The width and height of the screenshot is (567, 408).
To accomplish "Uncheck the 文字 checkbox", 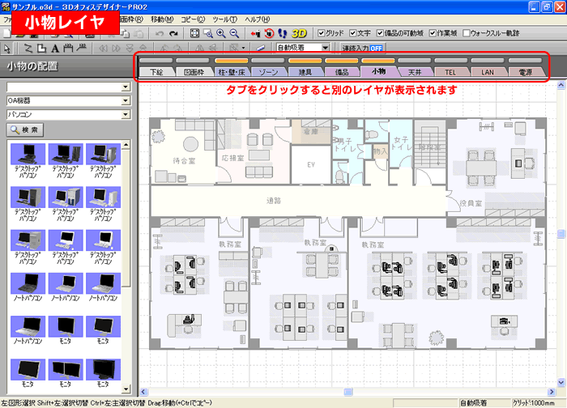I will pyautogui.click(x=352, y=33).
